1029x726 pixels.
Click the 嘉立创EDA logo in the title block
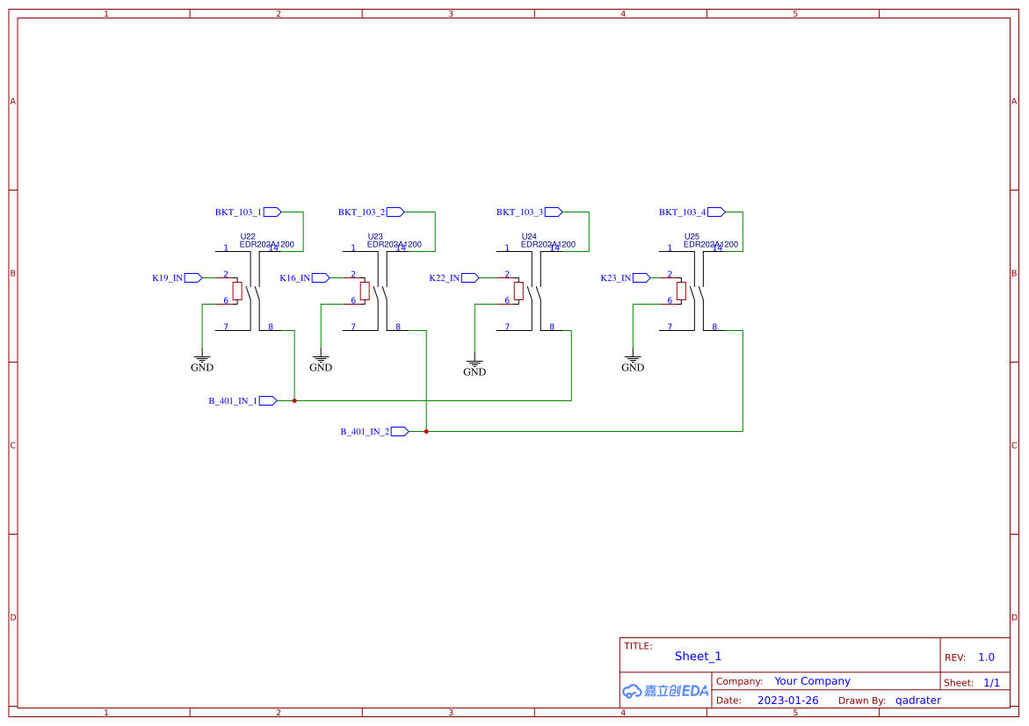pyautogui.click(x=664, y=691)
